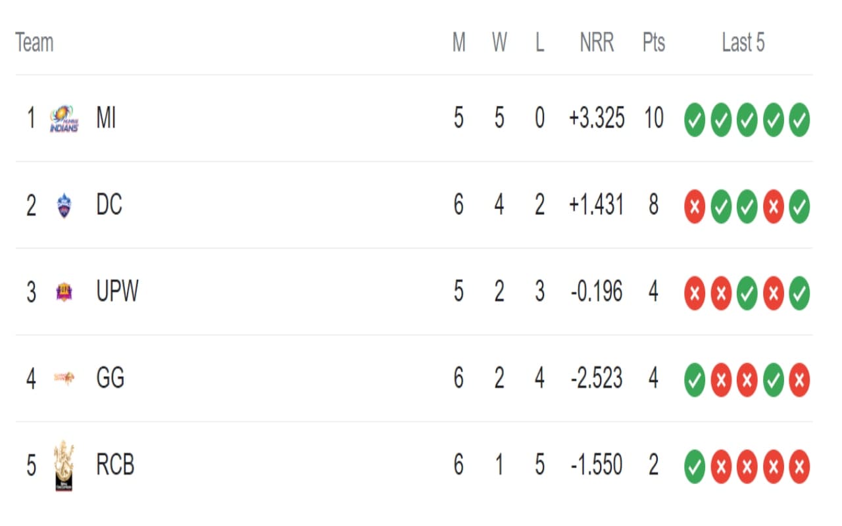
Task: Sort table by NRR column header
Action: click(597, 43)
